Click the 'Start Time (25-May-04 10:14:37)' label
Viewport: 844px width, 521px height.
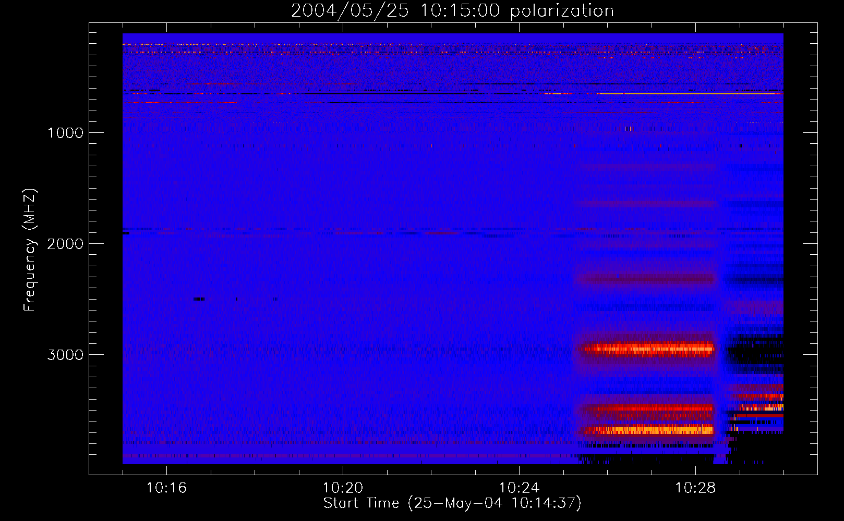(x=452, y=503)
